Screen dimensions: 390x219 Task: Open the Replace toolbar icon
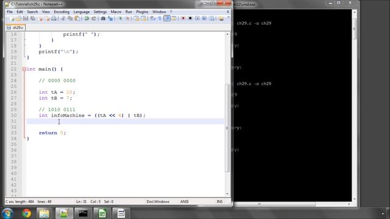[x=110, y=18]
